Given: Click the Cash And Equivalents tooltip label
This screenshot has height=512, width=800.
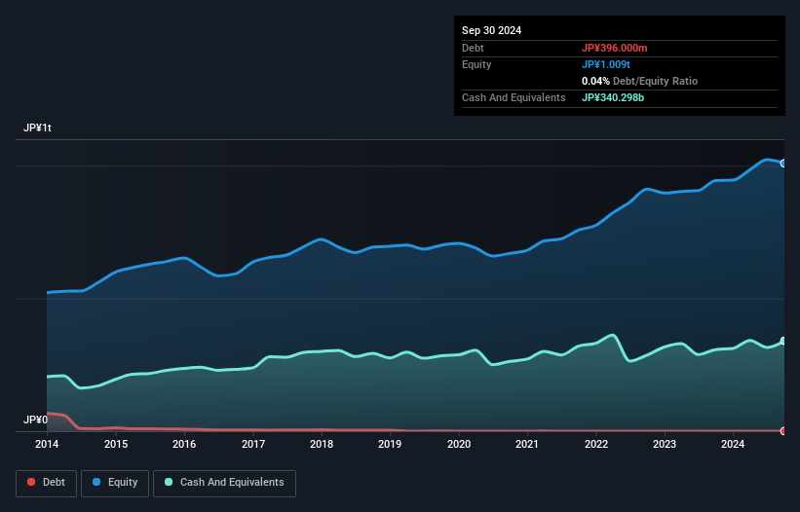Looking at the screenshot, I should (514, 97).
